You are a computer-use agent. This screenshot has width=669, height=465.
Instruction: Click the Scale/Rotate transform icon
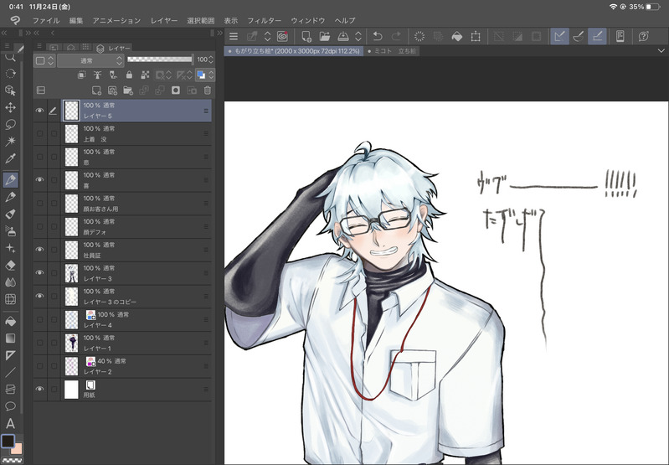(476, 36)
